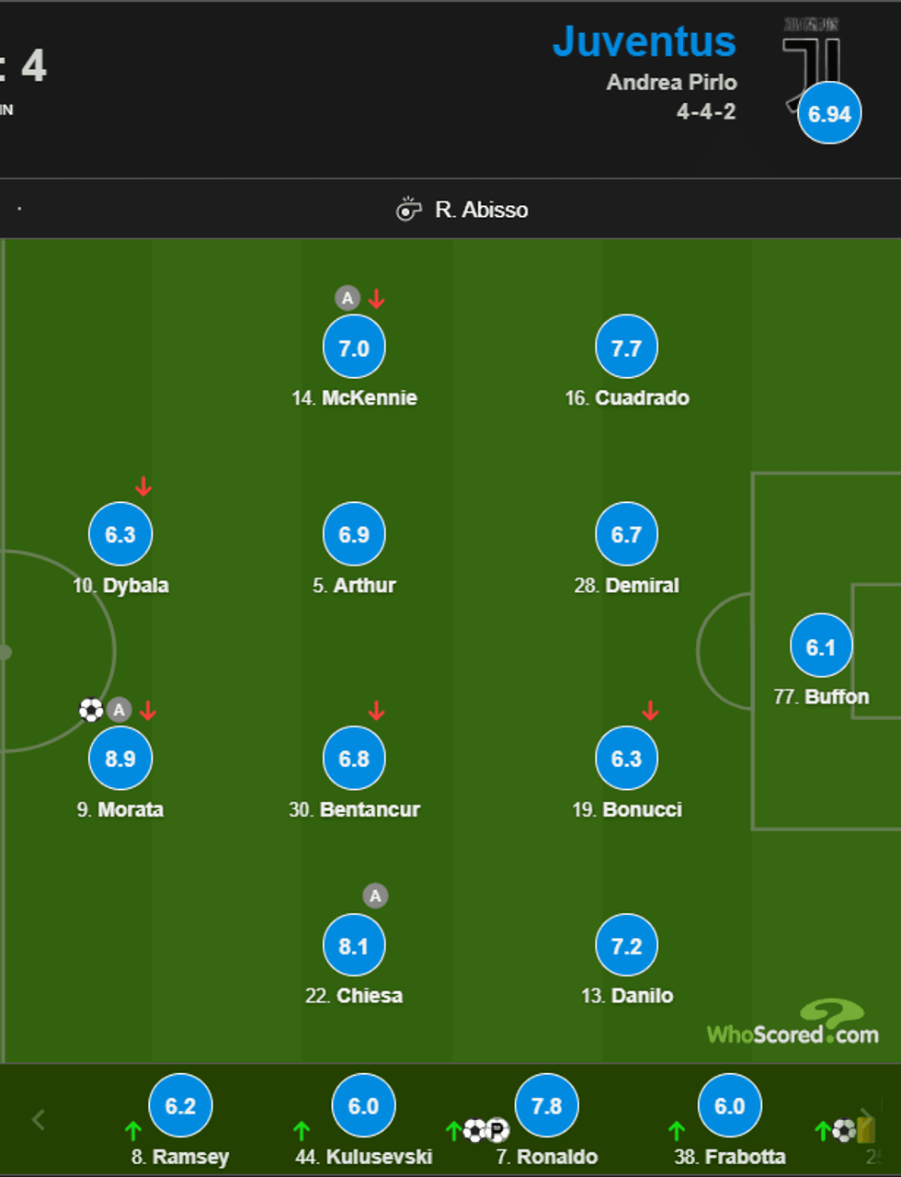Click the assist badge above Chiesa
Image resolution: width=901 pixels, height=1177 pixels.
pyautogui.click(x=375, y=896)
